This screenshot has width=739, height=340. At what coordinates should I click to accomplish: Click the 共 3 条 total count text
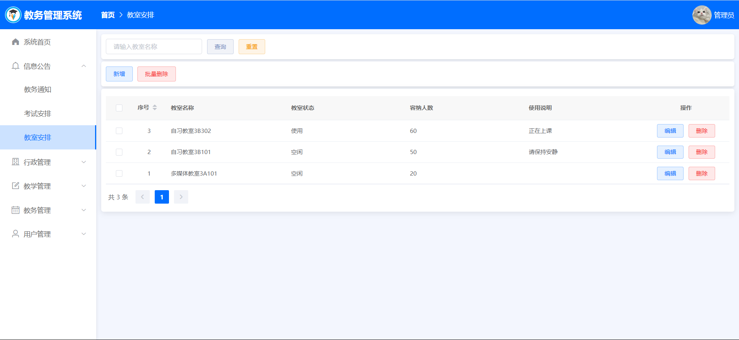click(x=118, y=197)
